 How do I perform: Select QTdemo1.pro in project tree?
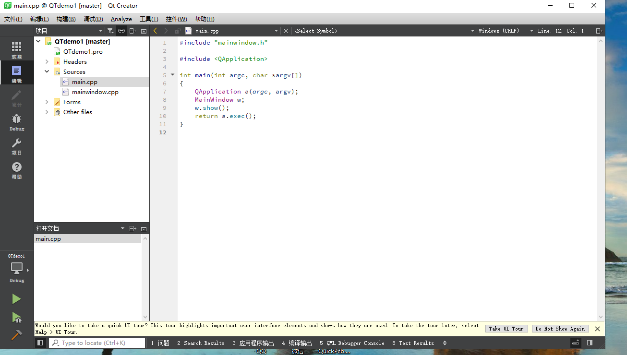coord(83,52)
